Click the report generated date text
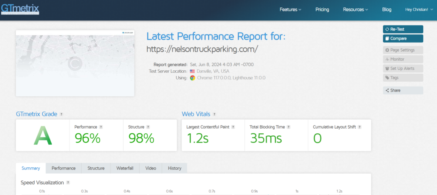Screen dimensions: 437x195 (x=222, y=65)
